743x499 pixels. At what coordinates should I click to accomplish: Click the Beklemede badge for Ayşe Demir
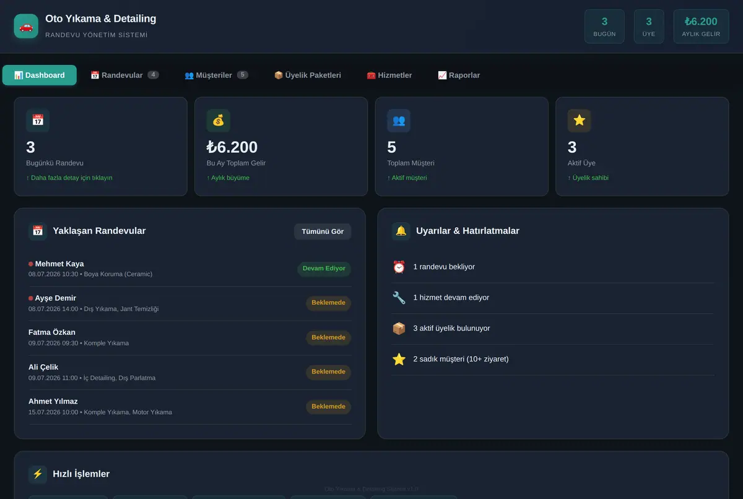point(328,303)
